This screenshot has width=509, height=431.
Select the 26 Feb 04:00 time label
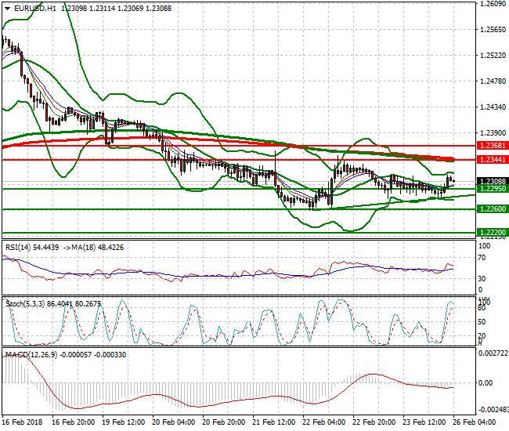[x=474, y=422]
